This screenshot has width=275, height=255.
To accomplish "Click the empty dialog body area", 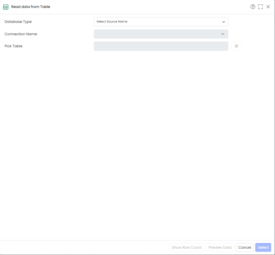I will tap(137, 145).
